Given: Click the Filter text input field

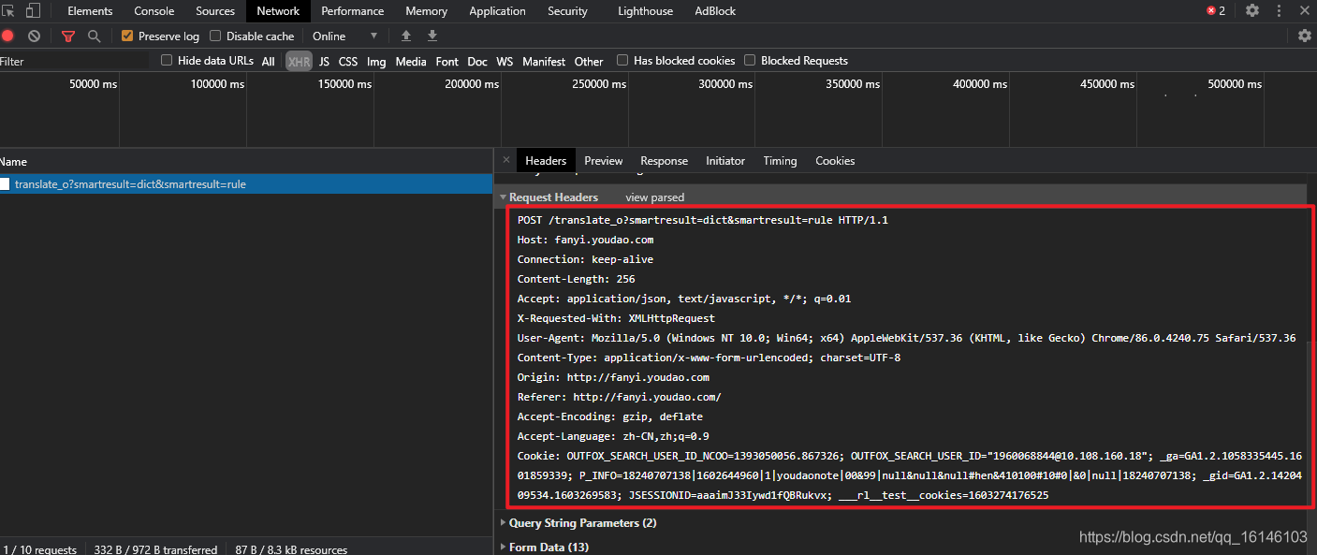Looking at the screenshot, I should 75,61.
